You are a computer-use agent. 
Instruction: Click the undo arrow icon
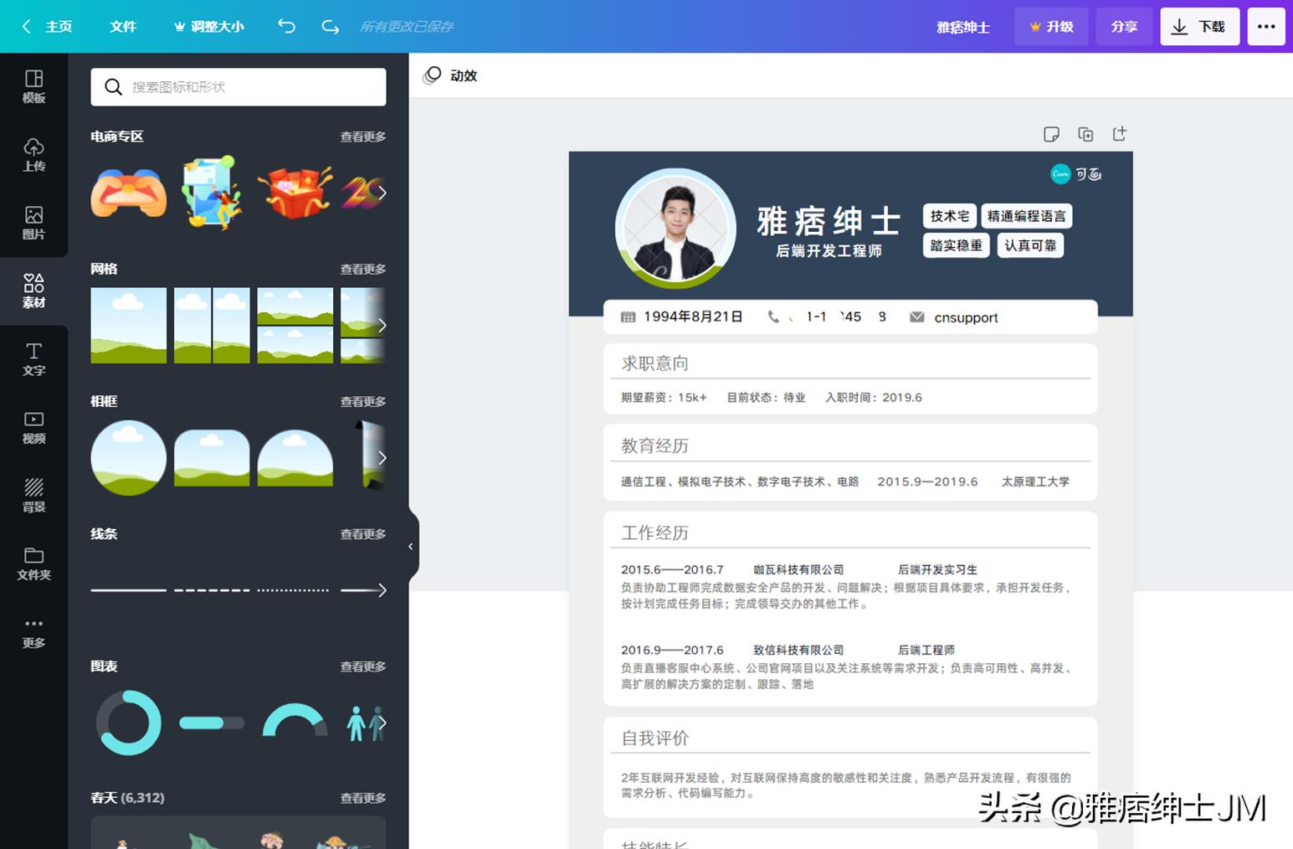coord(286,26)
